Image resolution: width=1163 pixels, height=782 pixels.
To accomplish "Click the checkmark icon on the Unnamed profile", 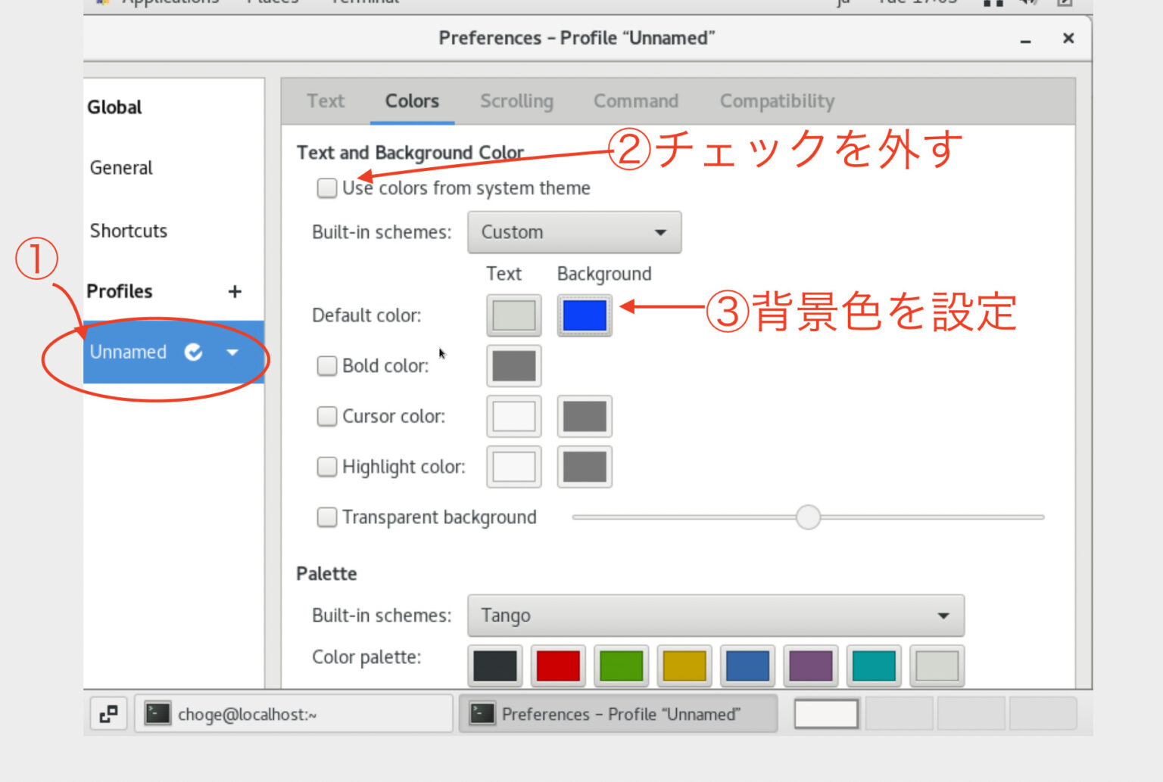I will pyautogui.click(x=194, y=352).
